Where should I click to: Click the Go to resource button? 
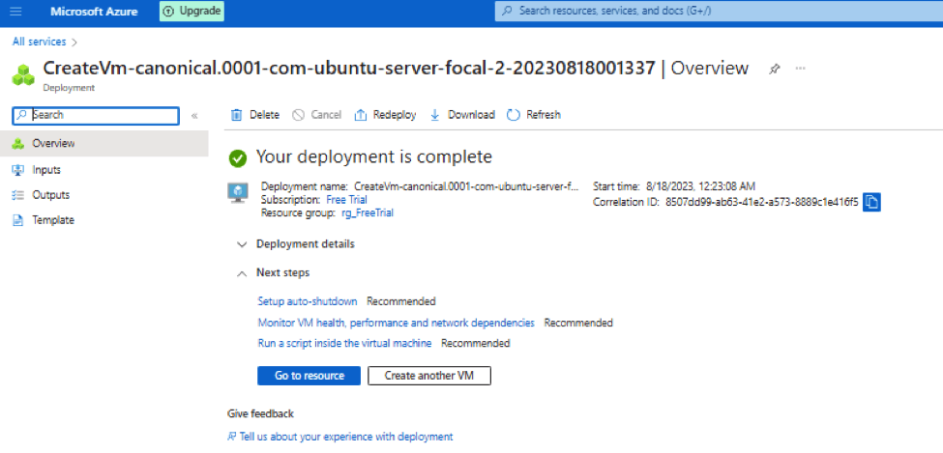[x=309, y=376]
